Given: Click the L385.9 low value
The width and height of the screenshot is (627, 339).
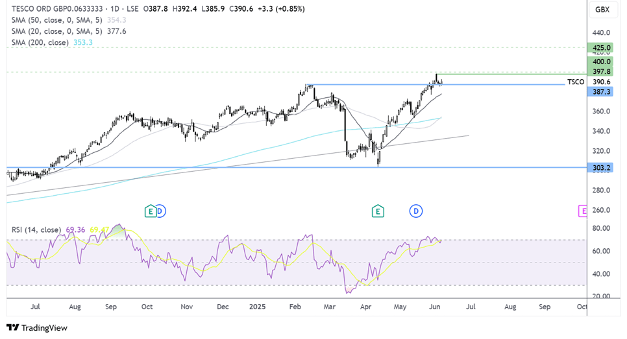Looking at the screenshot, I should [x=213, y=9].
